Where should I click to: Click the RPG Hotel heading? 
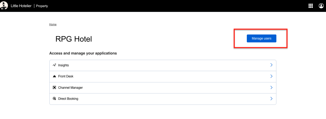tap(74, 39)
